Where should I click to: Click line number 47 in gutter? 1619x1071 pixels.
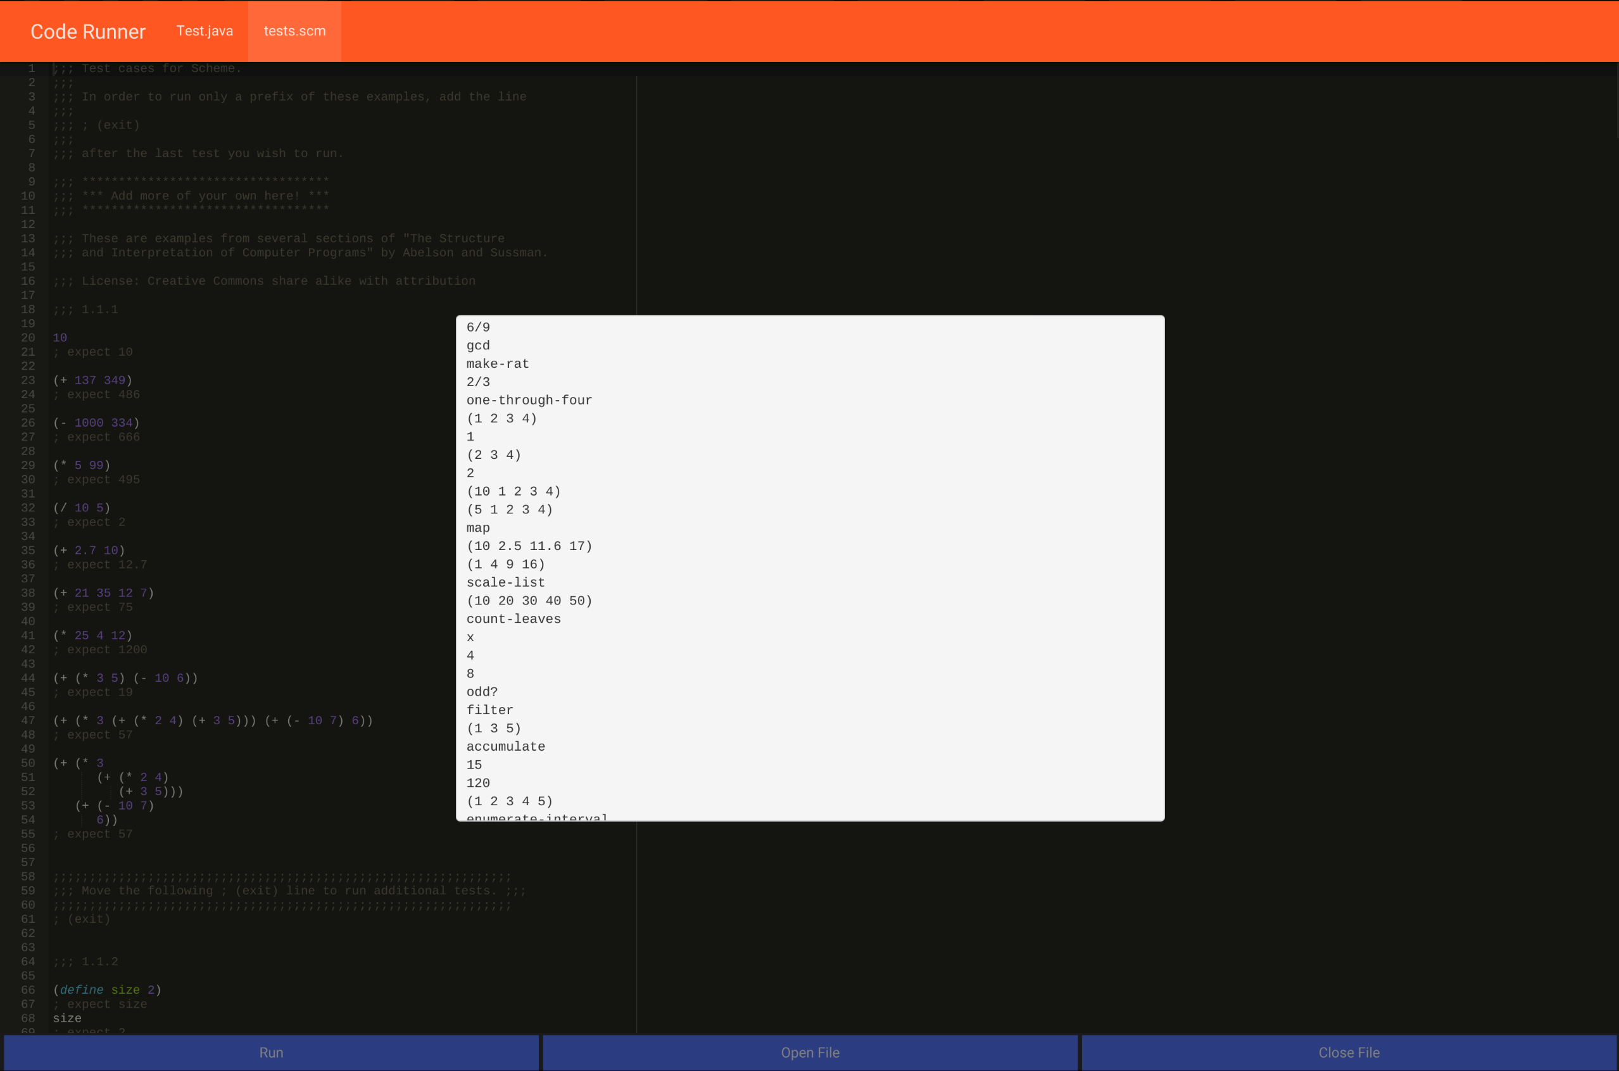click(28, 720)
